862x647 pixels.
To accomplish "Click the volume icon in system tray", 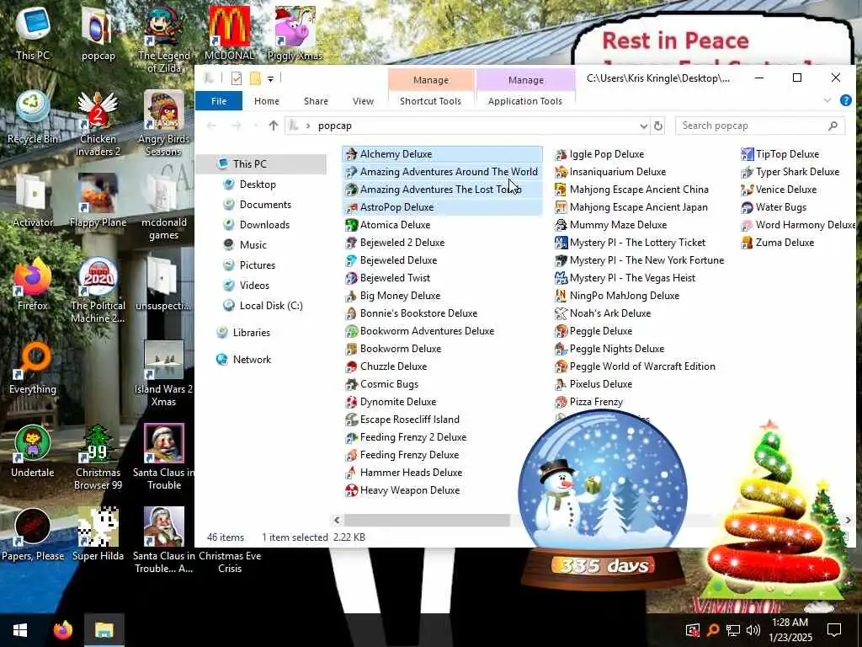I will (x=753, y=630).
